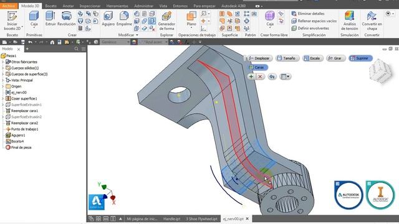399x224 pixels.
Task: Select Rellenar espacios vacíos
Action: click(x=314, y=21)
